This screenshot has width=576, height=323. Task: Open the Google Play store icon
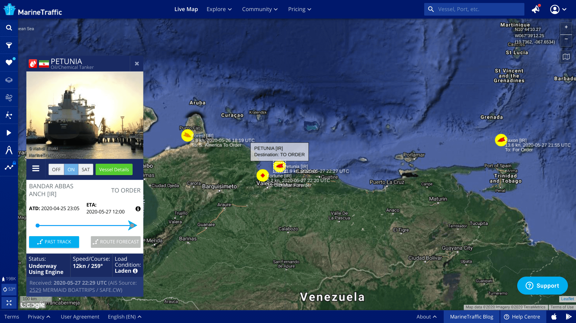568,316
